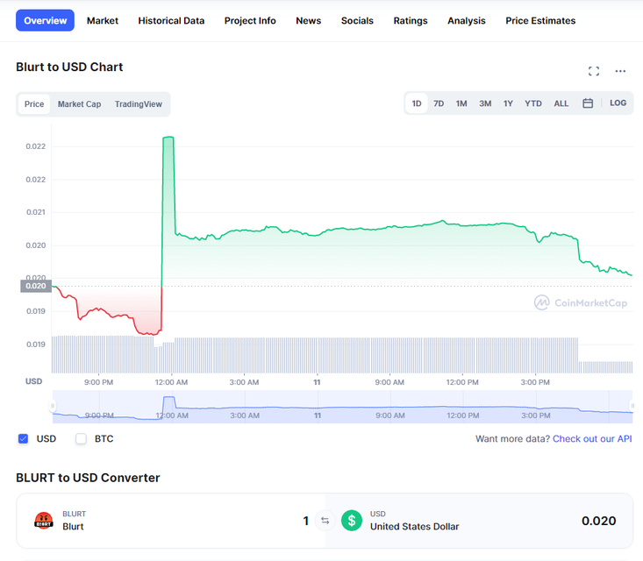
Task: Grab the right range slider handle
Action: pos(632,406)
